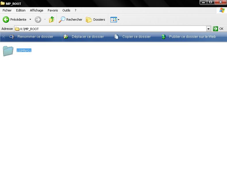Open the Affichage menu

point(36,10)
